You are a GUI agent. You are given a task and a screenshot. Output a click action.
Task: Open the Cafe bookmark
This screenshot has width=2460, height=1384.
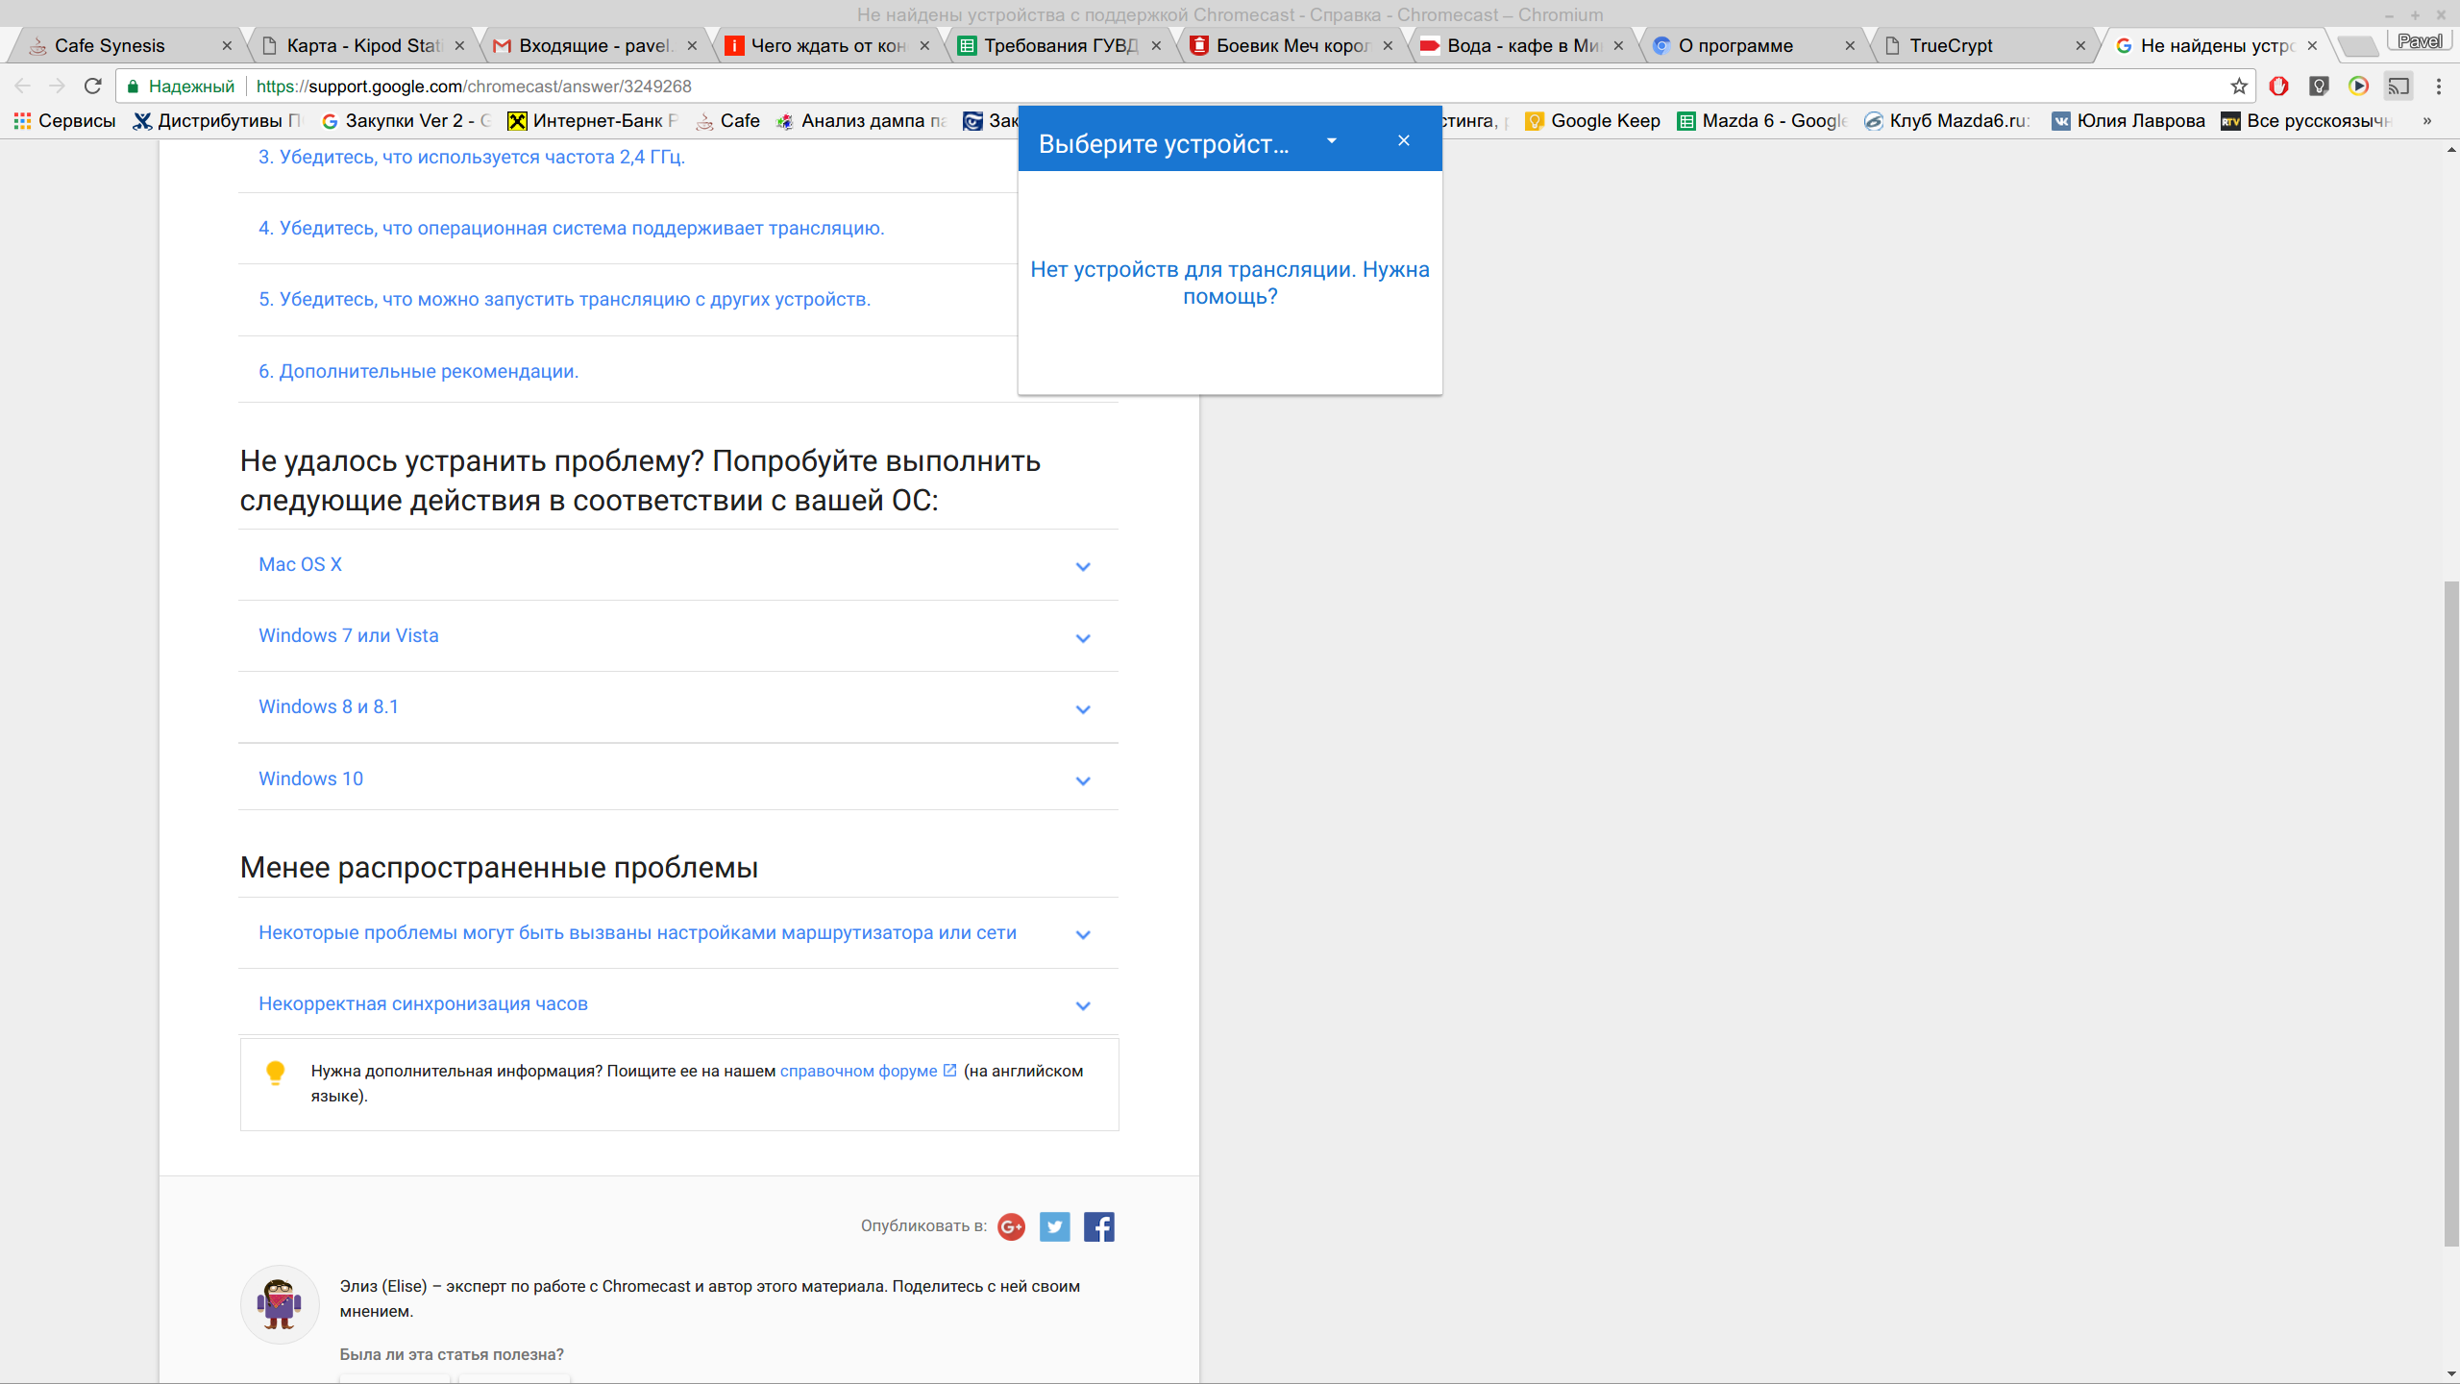coord(727,121)
